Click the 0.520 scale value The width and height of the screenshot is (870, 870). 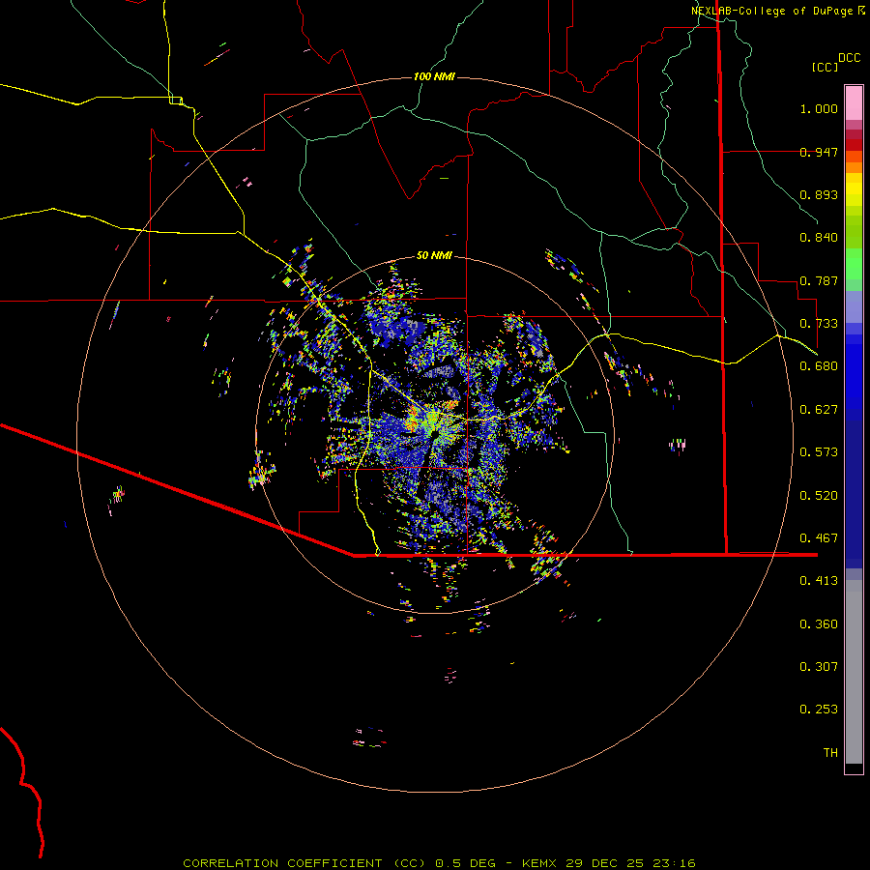[x=819, y=496]
